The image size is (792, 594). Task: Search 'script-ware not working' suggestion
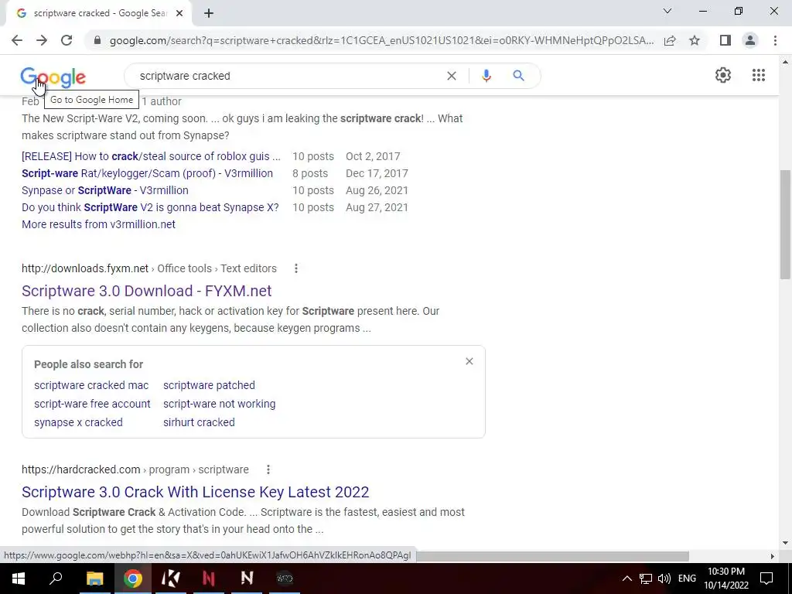coord(219,404)
